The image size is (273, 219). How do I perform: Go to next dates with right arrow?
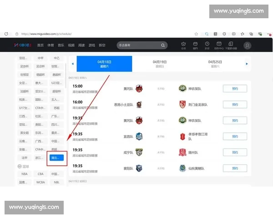tap(247, 64)
